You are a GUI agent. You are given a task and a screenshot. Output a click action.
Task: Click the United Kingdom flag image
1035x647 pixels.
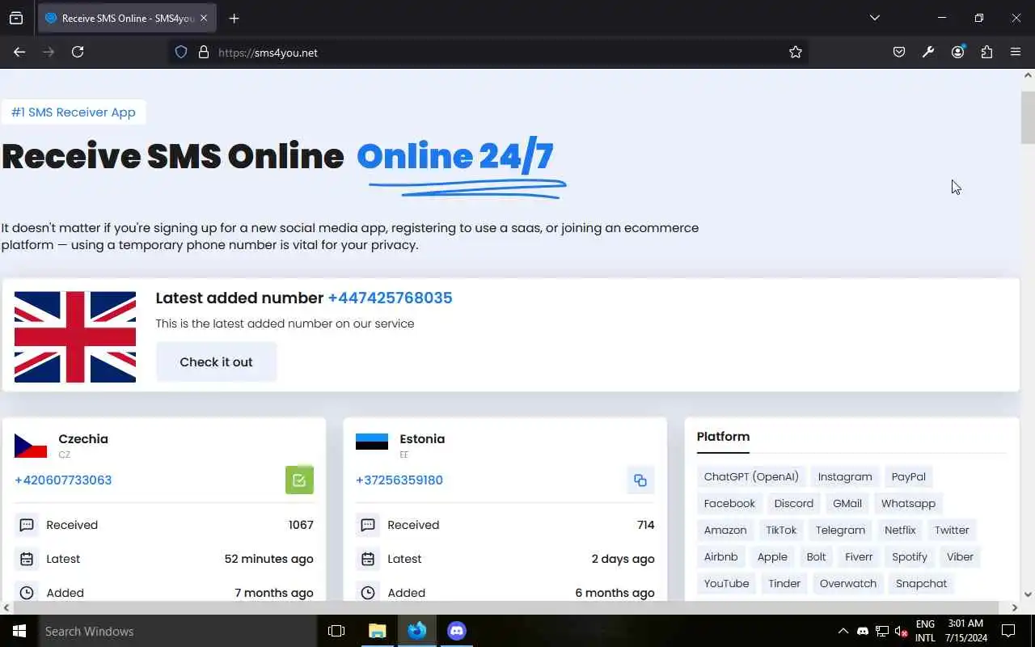pos(75,336)
